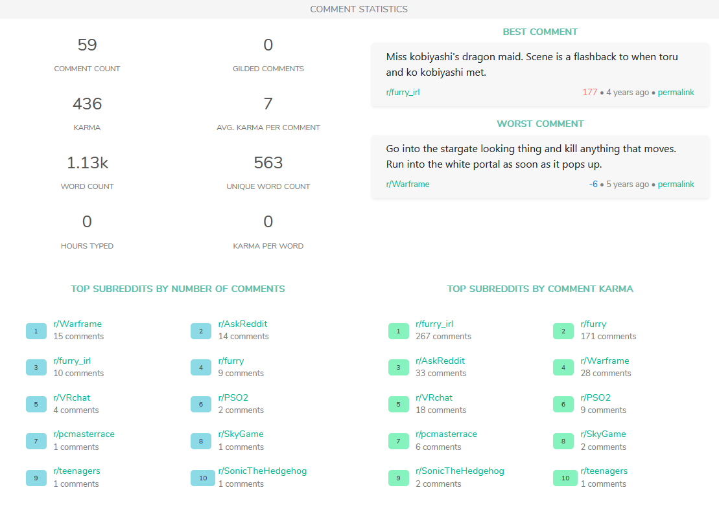Click the Gilded Comments label
719x514 pixels.
coord(268,69)
